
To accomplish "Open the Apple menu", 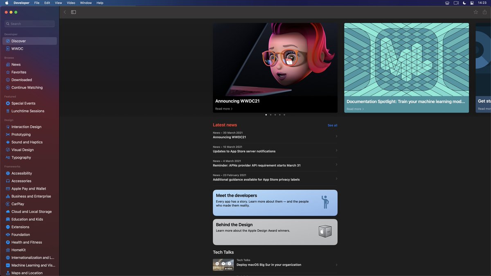I will (7, 3).
